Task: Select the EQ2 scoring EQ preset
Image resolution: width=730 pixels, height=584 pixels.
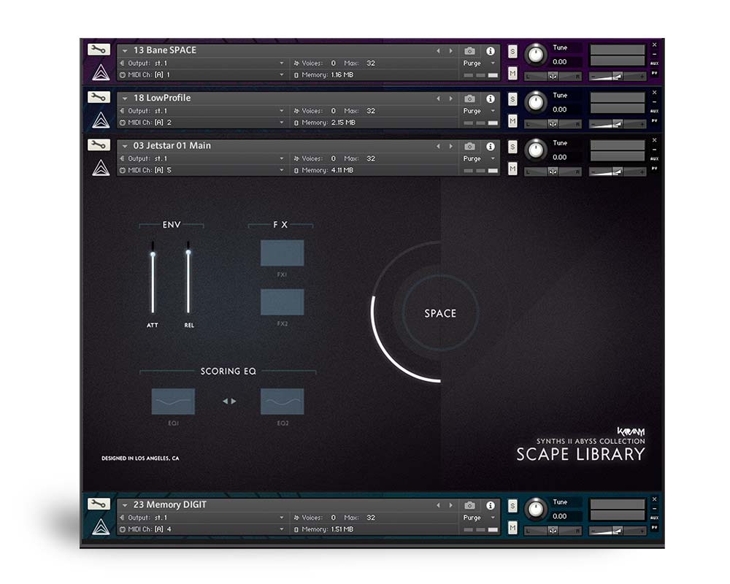Action: 282,401
